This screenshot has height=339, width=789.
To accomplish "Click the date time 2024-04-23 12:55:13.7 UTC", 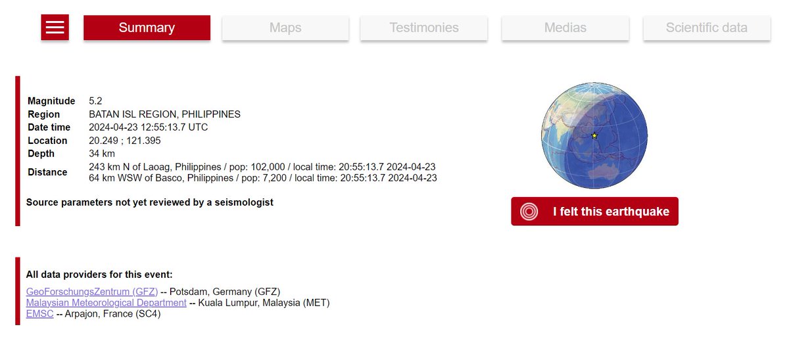I will coord(148,127).
